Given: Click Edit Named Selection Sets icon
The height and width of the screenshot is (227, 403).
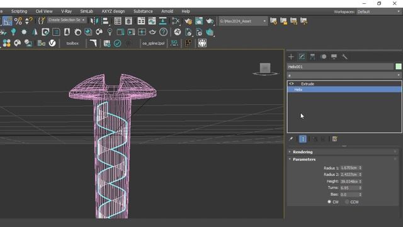Looking at the screenshot, I should 41,21.
